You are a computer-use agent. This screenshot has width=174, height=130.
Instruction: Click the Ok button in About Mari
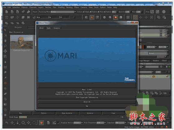point(87,106)
